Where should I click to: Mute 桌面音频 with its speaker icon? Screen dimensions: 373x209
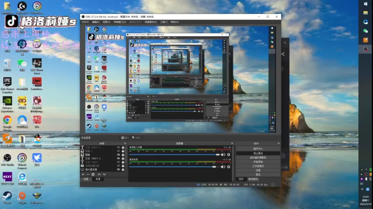point(223,167)
